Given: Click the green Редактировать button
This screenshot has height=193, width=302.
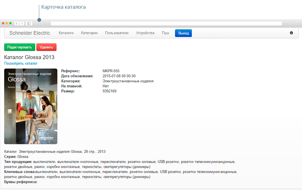Looking at the screenshot, I should tap(20, 47).
